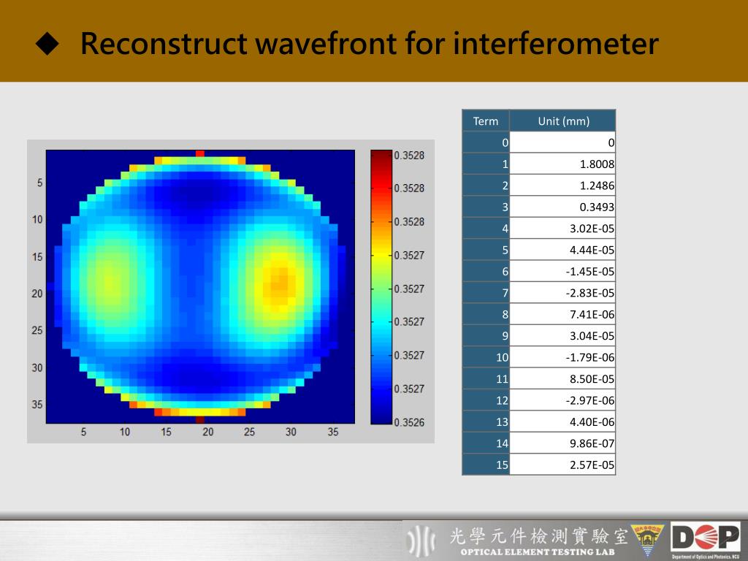The height and width of the screenshot is (561, 748).
Task: Click the value cell '7.41E-06'
Action: [x=563, y=314]
